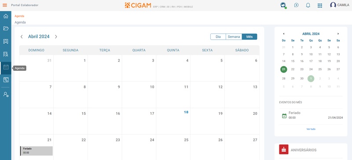Open the orange hamburger menu
Image resolution: width=352 pixels, height=160 pixels.
(x=5, y=5)
